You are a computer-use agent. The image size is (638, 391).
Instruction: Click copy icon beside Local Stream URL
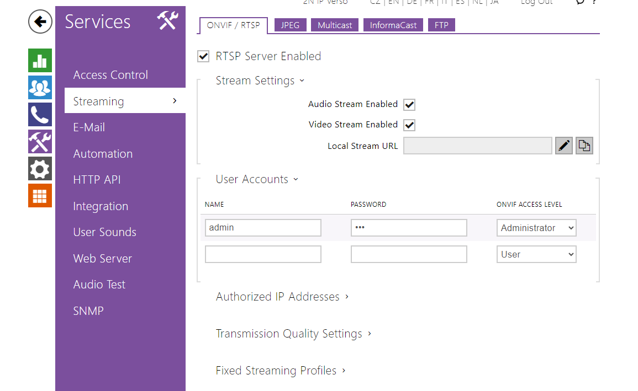pos(584,146)
